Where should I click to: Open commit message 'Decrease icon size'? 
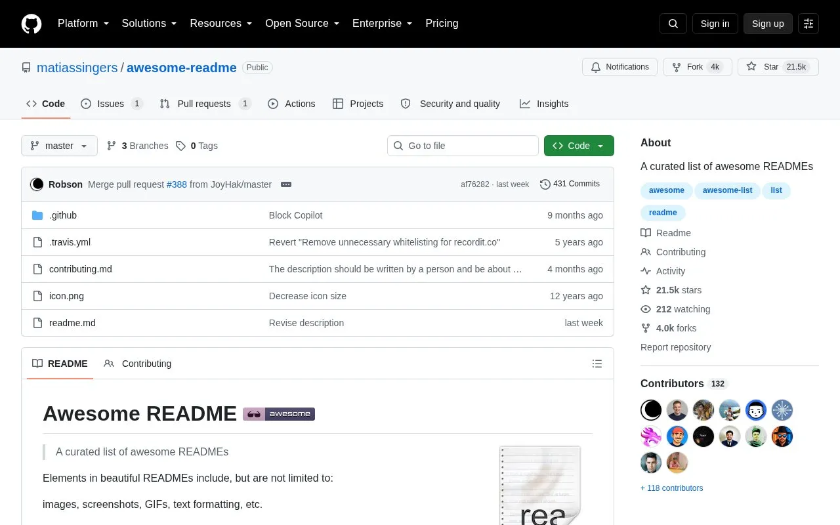308,296
